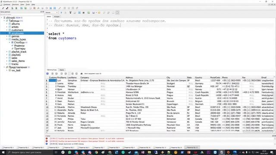Open the Structure menu
This screenshot has height=155, width=276.
tap(15, 4)
